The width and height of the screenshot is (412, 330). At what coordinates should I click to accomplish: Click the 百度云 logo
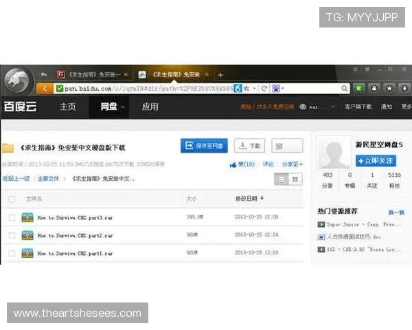click(x=20, y=107)
